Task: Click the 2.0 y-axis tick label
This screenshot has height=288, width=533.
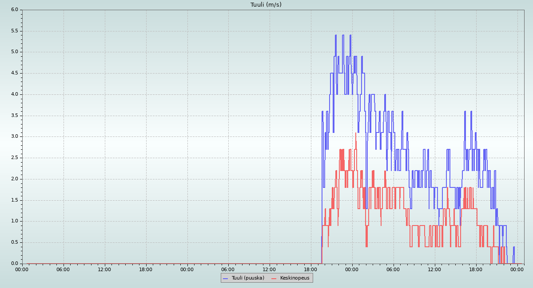Action: 15,179
